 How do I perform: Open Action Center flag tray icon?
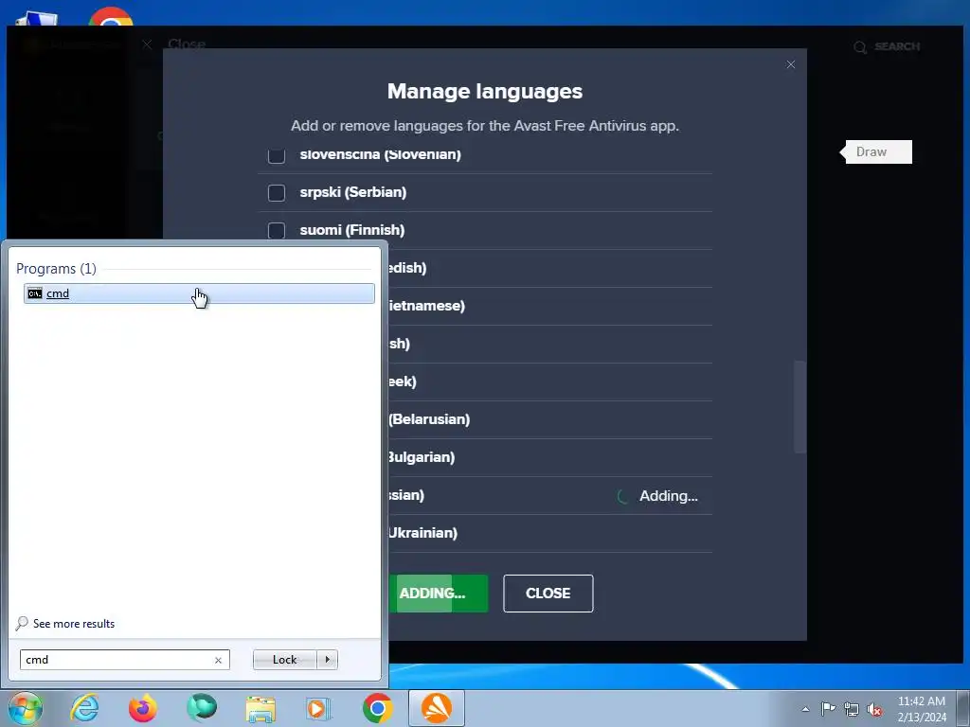tap(828, 709)
